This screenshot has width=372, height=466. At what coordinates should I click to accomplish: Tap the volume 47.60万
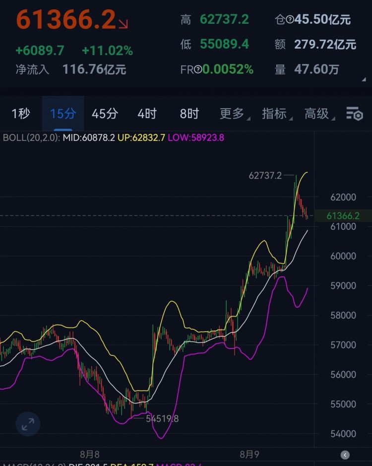pos(316,69)
